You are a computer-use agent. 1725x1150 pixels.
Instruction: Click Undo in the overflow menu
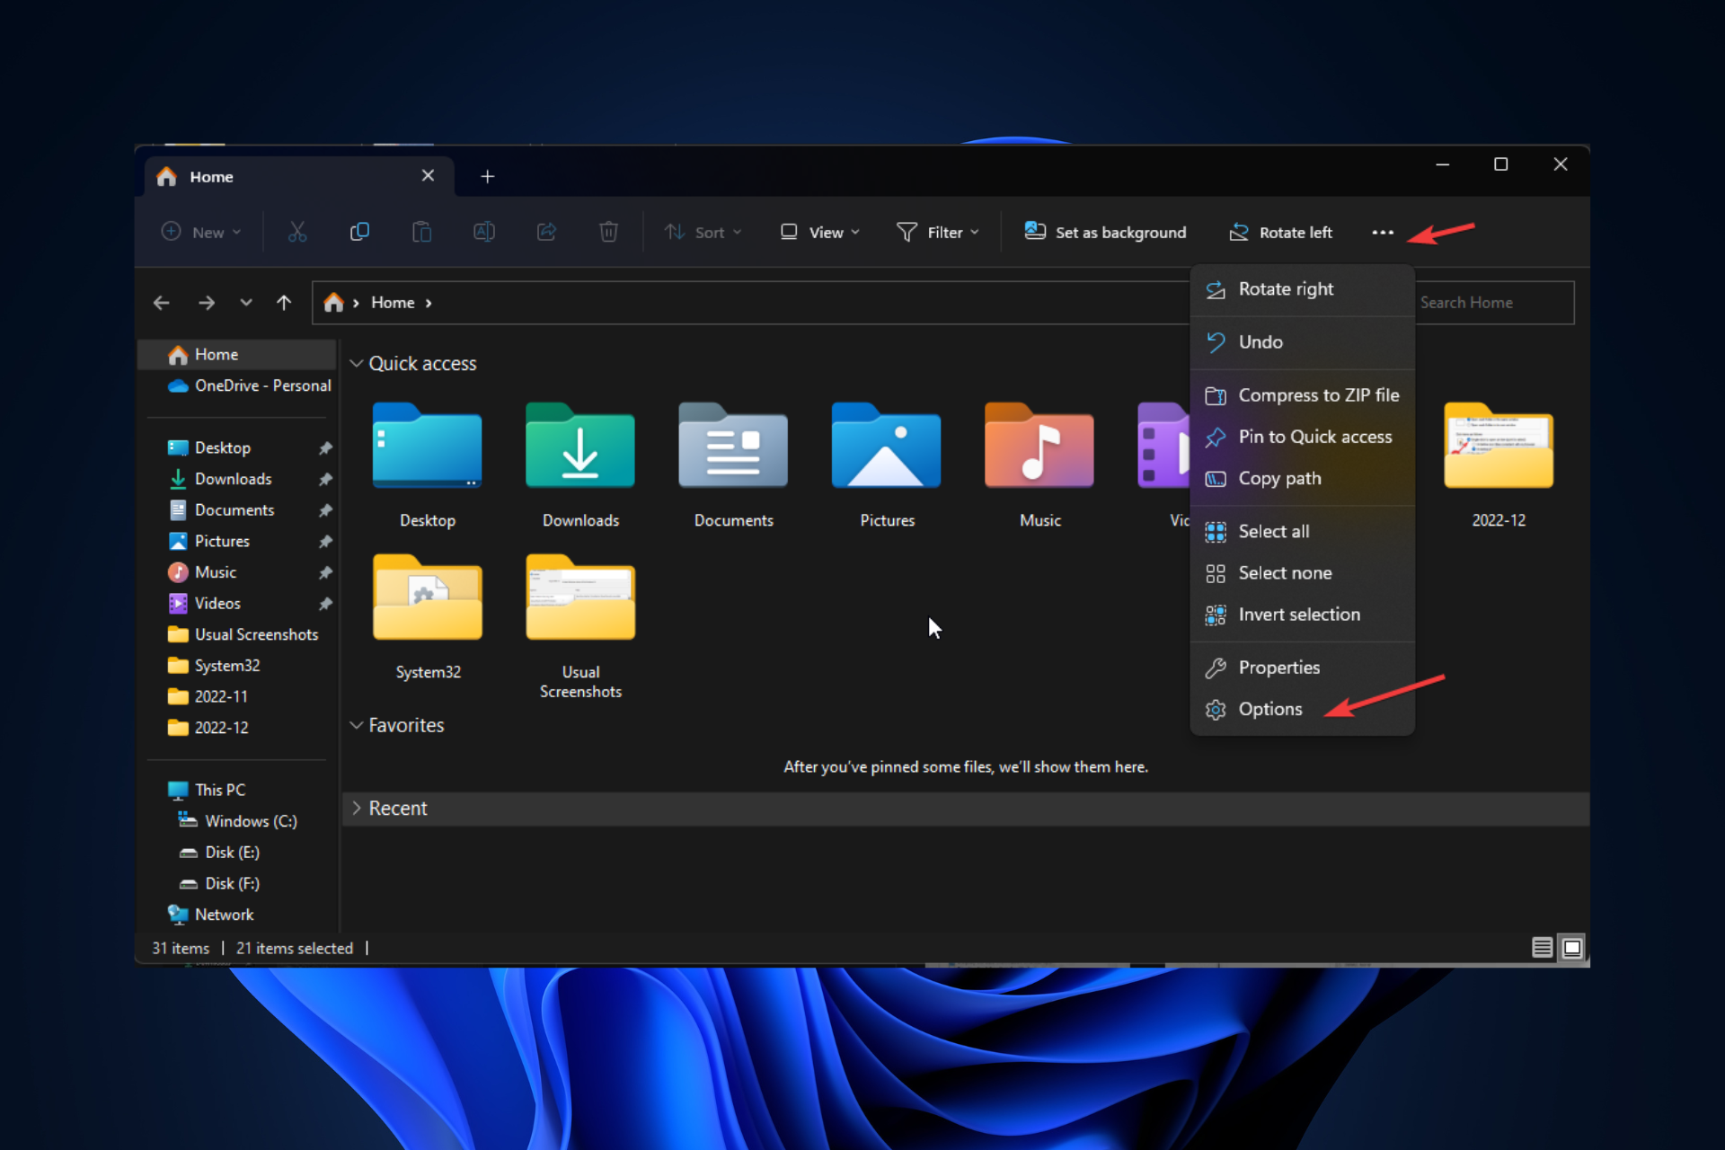[x=1261, y=341]
